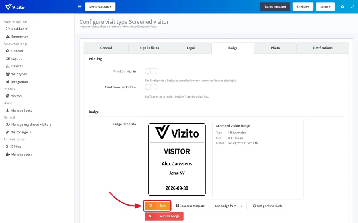Click the Manage hosts person icon
Screen dimensions: 358x223
pos(8,110)
